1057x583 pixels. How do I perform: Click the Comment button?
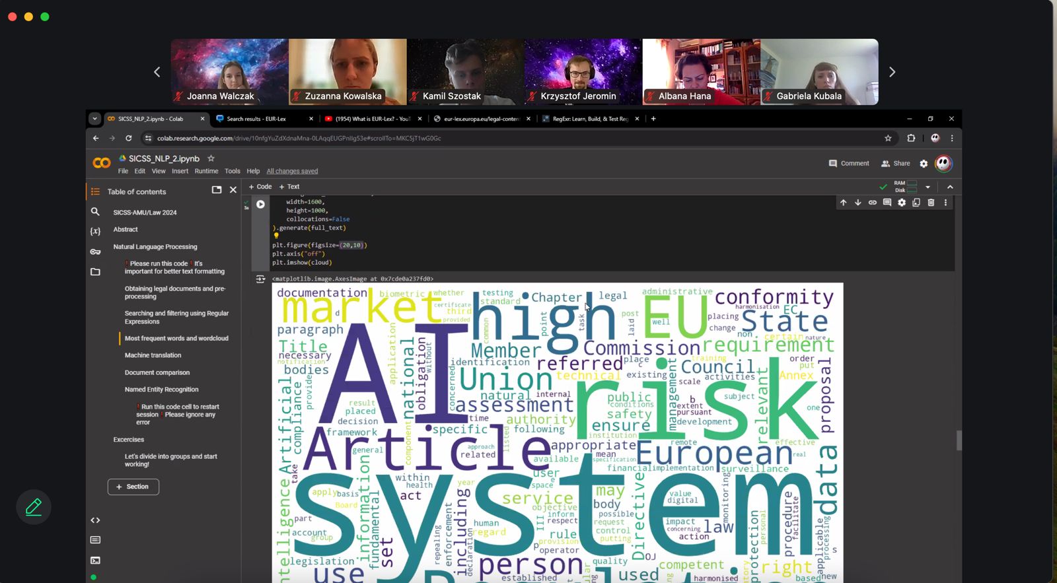(x=849, y=163)
